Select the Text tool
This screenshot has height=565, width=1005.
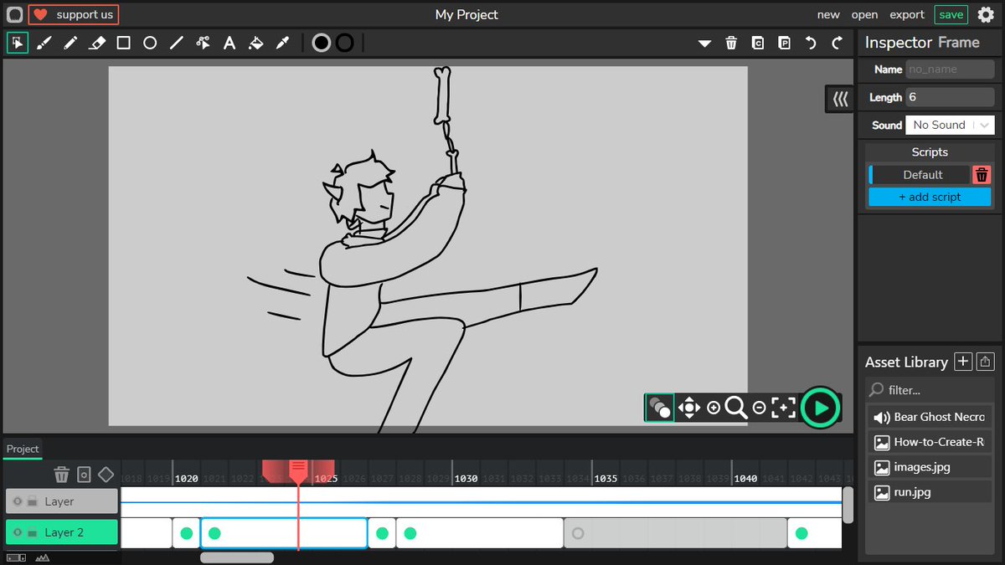click(229, 43)
